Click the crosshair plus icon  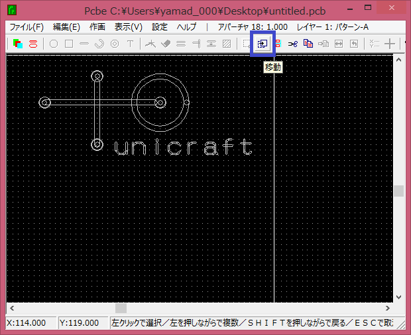point(390,44)
